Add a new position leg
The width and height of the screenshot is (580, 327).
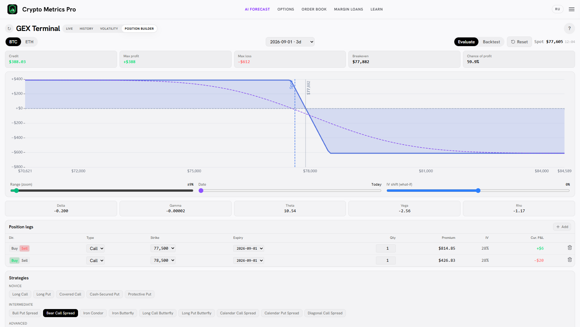coord(562,227)
